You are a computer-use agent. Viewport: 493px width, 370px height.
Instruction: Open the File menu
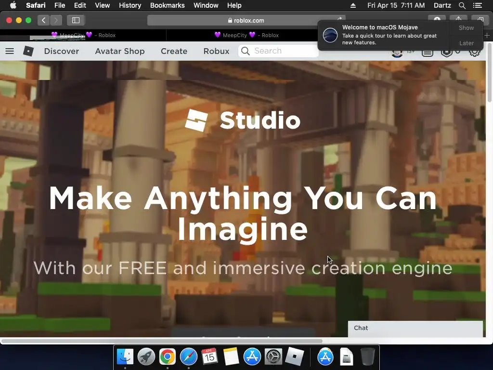point(59,5)
